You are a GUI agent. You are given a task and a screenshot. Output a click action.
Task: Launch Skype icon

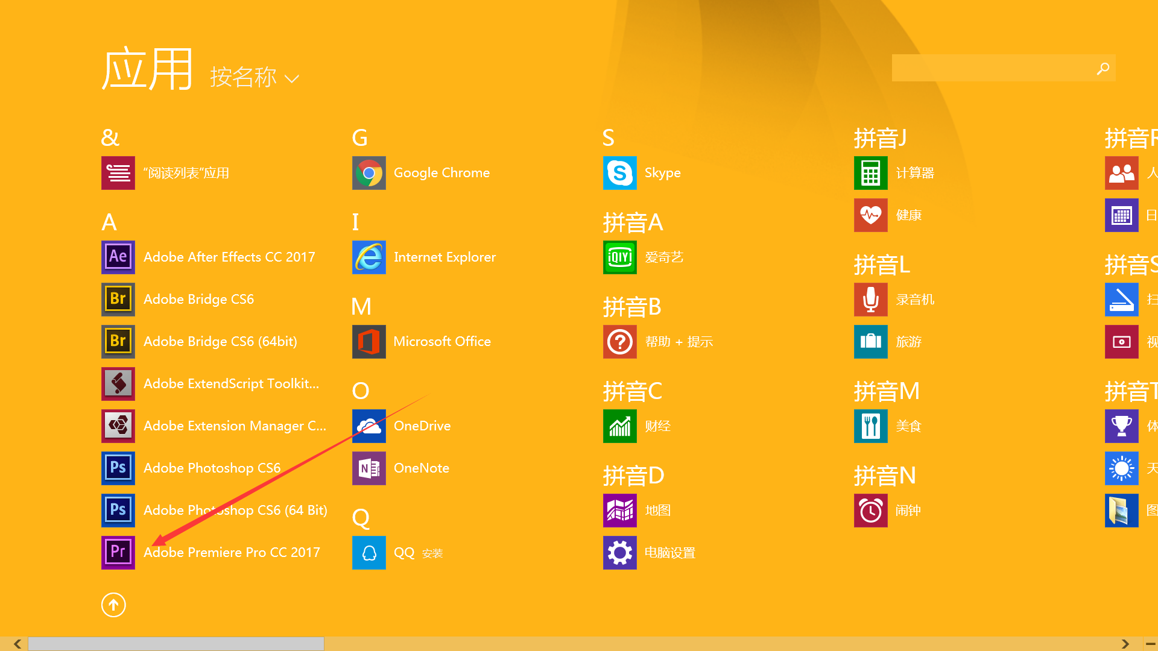tap(620, 173)
